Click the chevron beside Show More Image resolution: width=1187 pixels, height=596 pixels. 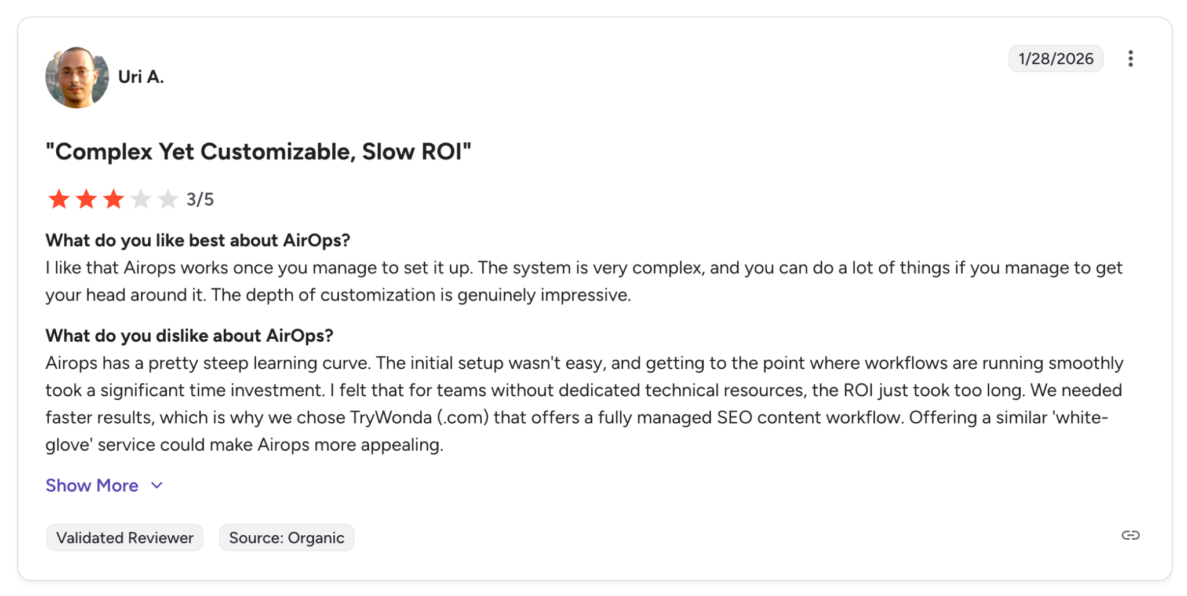(x=156, y=485)
